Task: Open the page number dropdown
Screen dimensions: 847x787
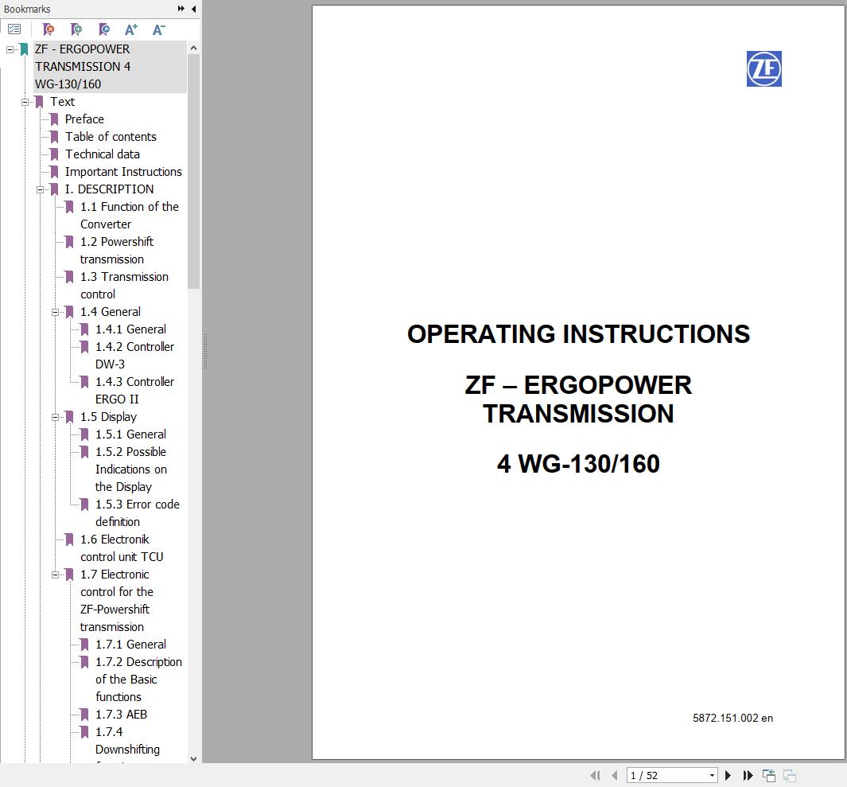Action: pos(713,775)
